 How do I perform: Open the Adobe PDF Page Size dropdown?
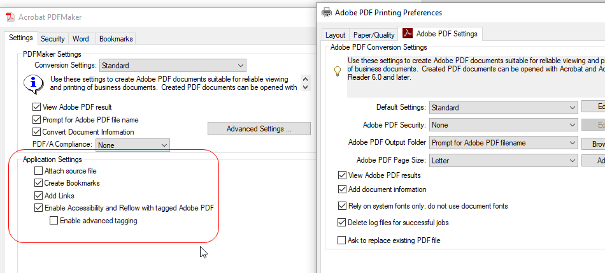[504, 160]
